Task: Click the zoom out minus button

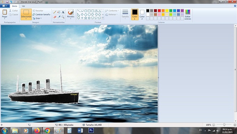Action: [x=214, y=125]
